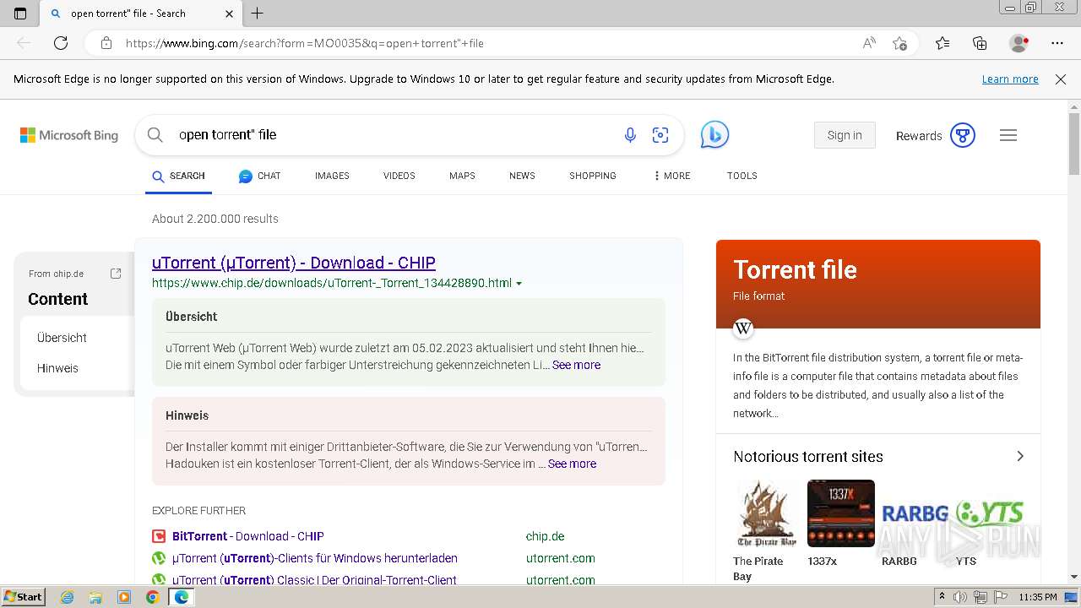Follow the Learn more link

(1010, 79)
